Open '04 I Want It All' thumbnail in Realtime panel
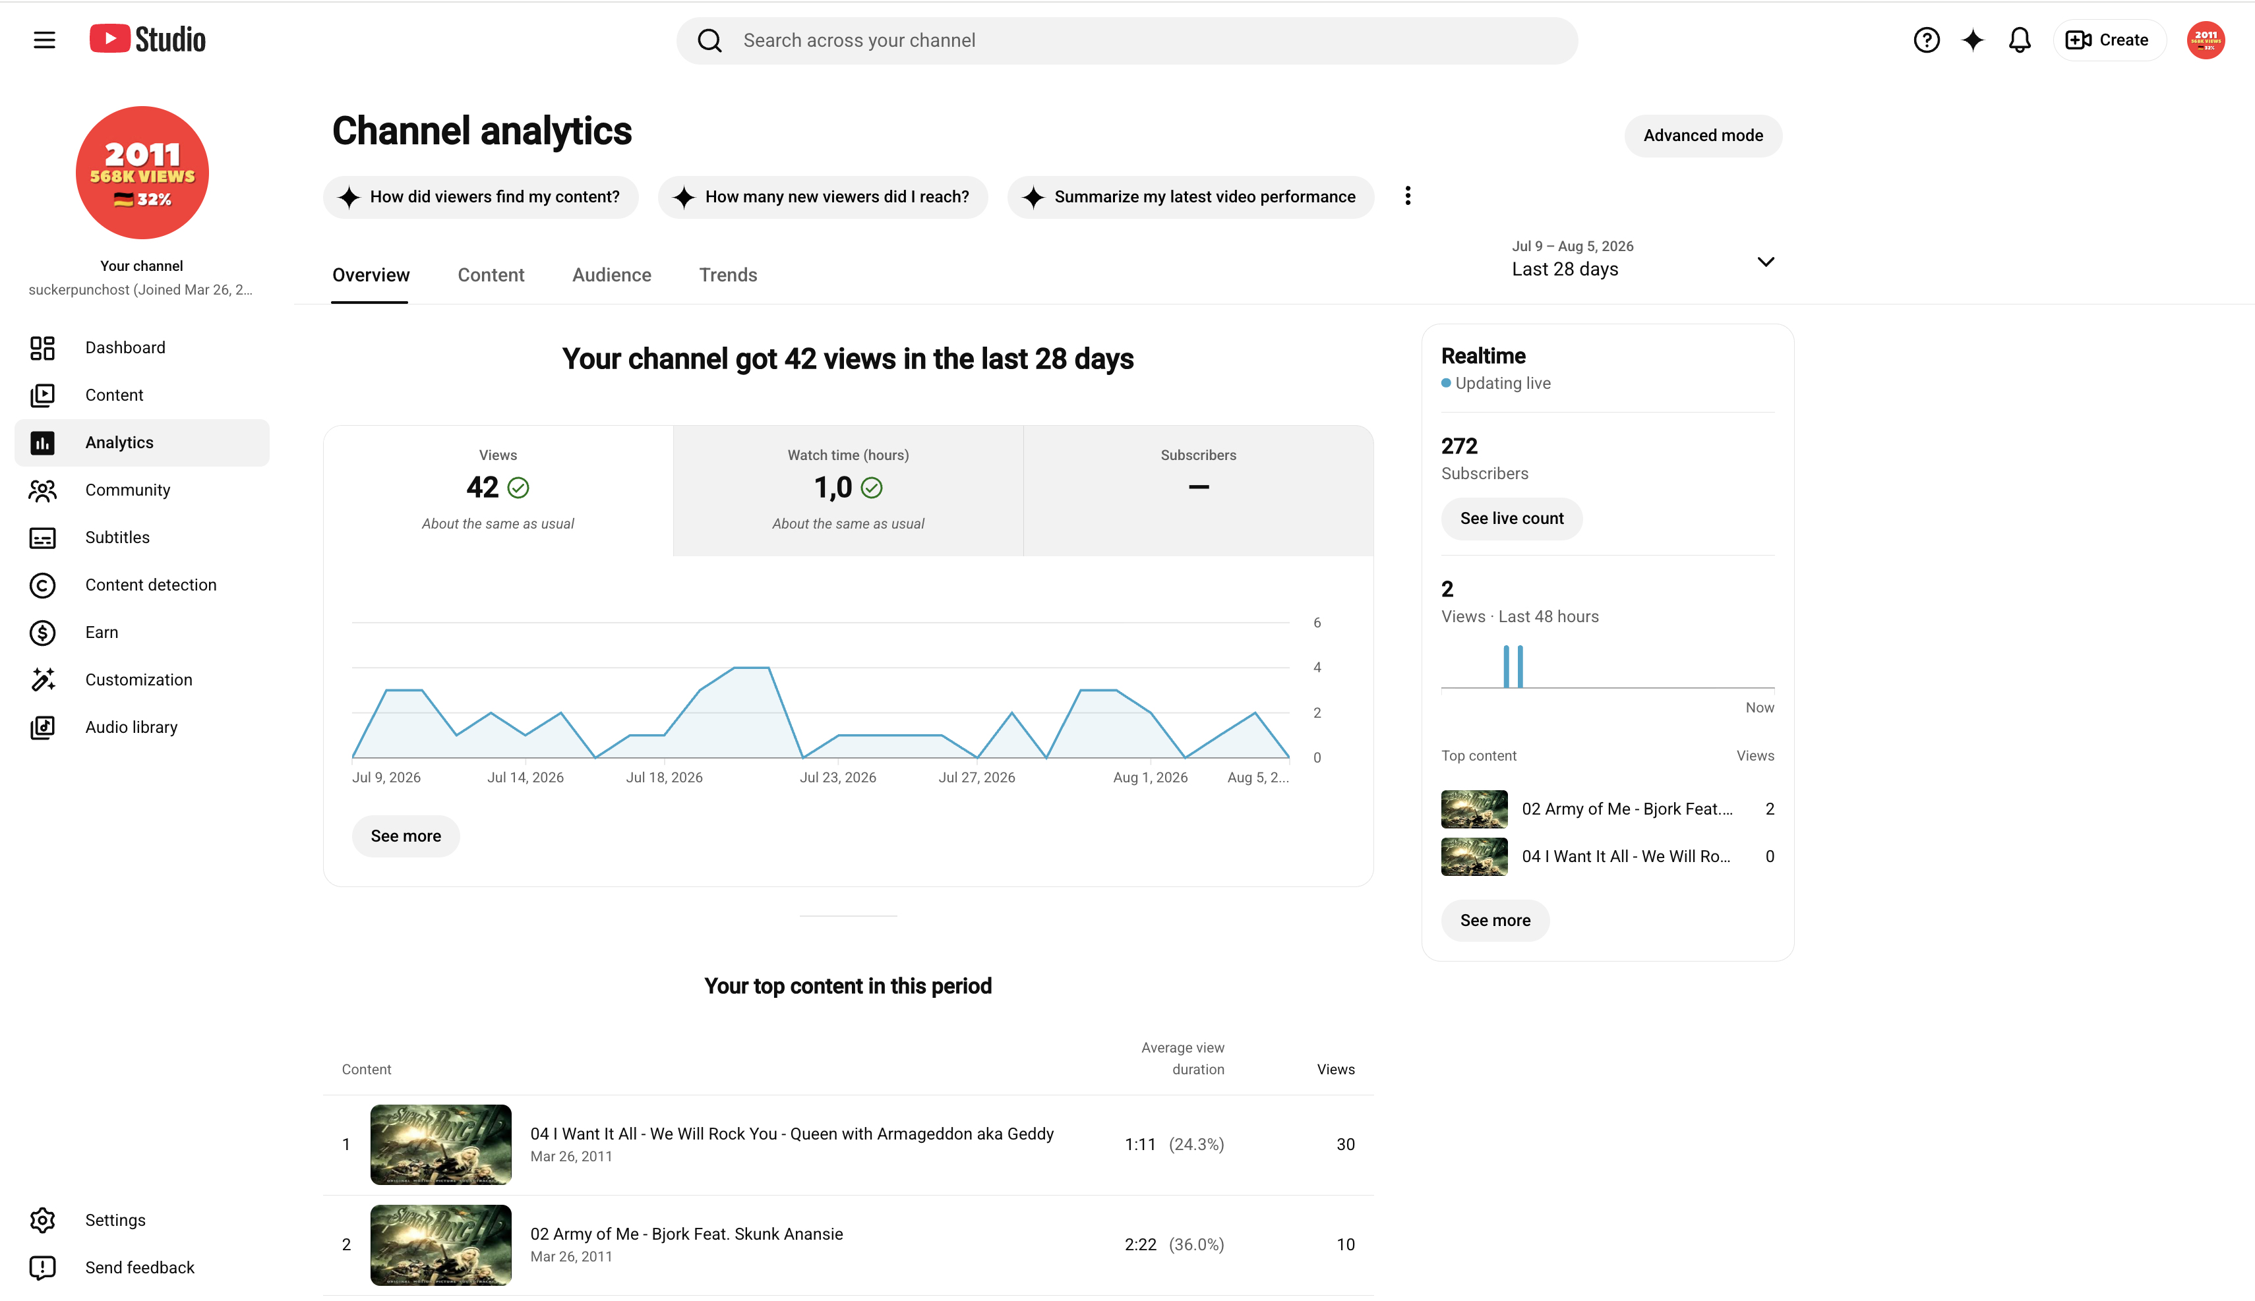Screen dimensions: 2255x1301 click(x=1474, y=856)
